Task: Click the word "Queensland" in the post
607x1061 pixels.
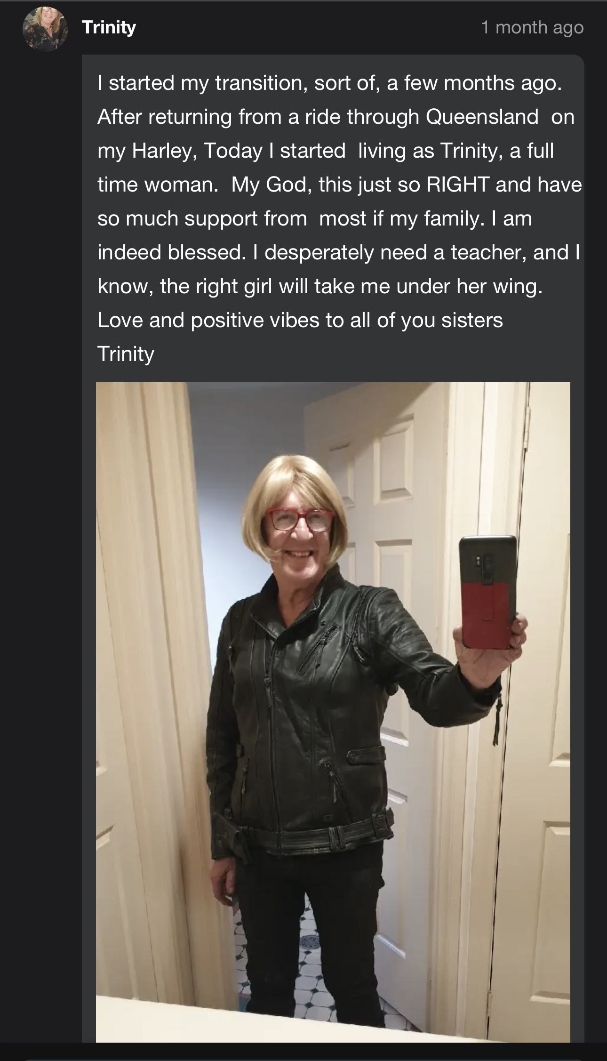Action: click(482, 117)
